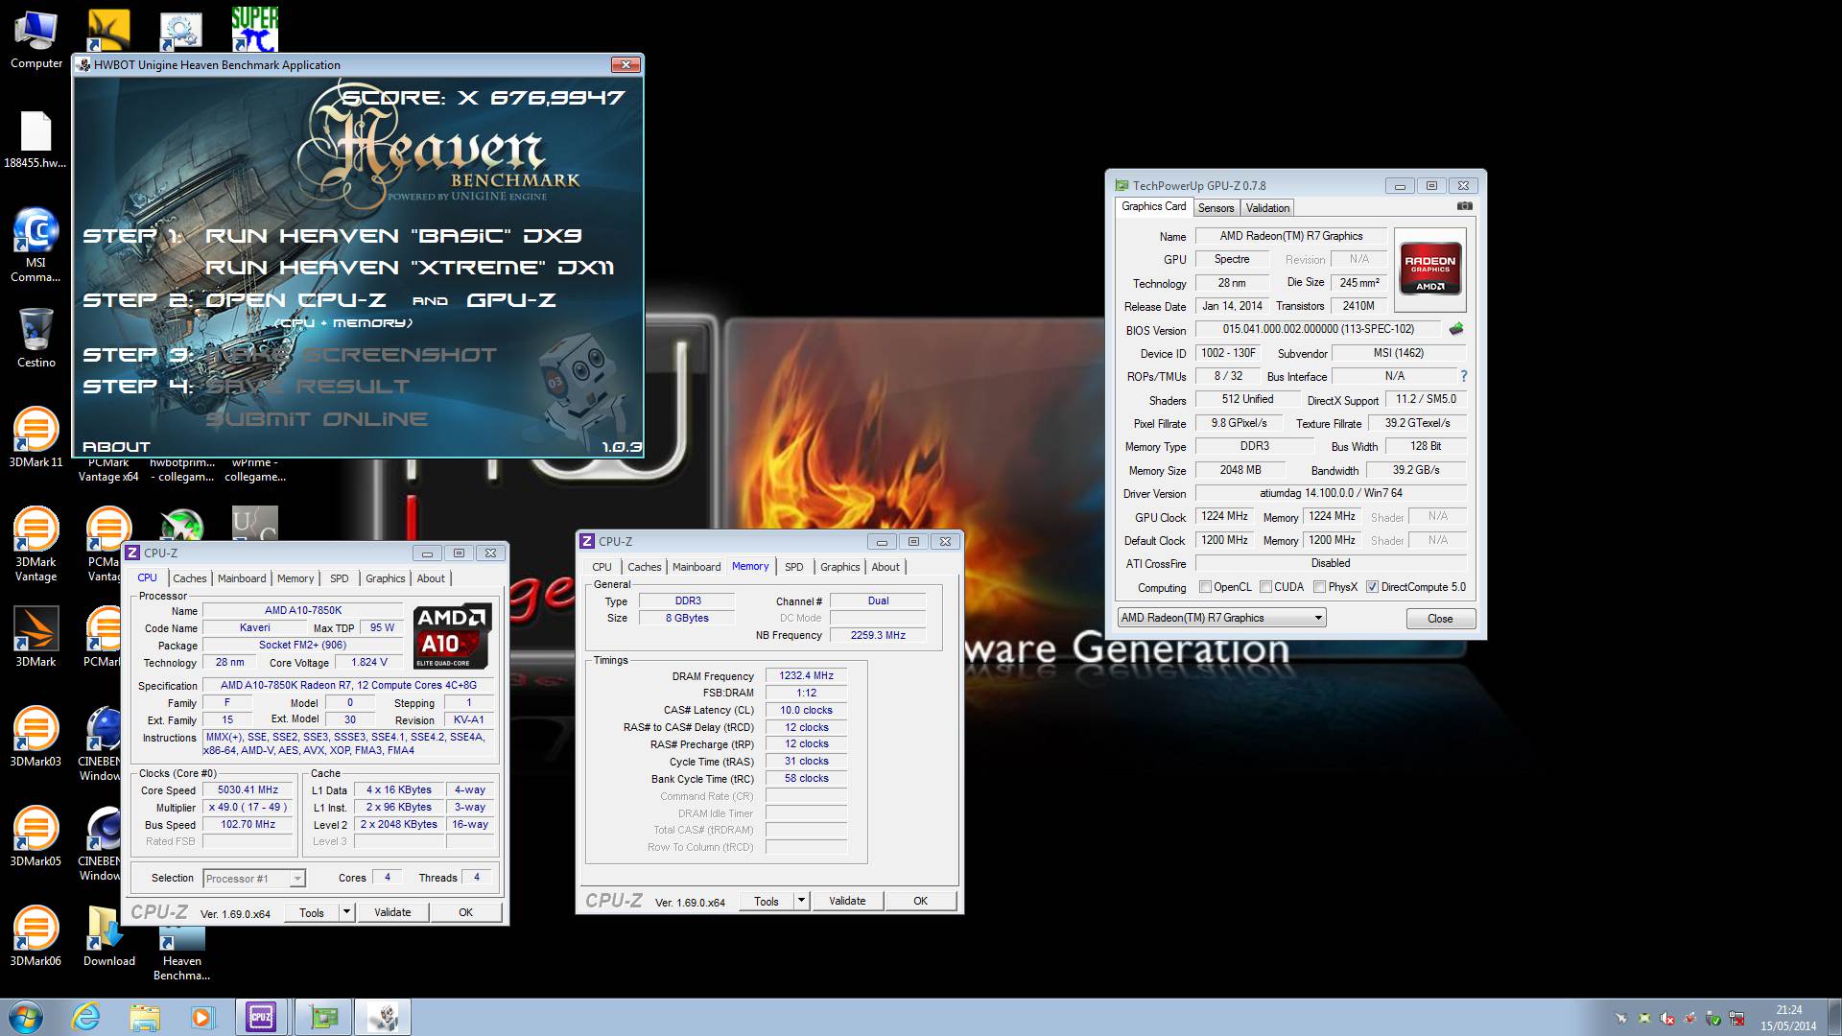Click the DRAM Frequency 1232.4 MHz field
This screenshot has height=1036, width=1842.
tap(806, 675)
